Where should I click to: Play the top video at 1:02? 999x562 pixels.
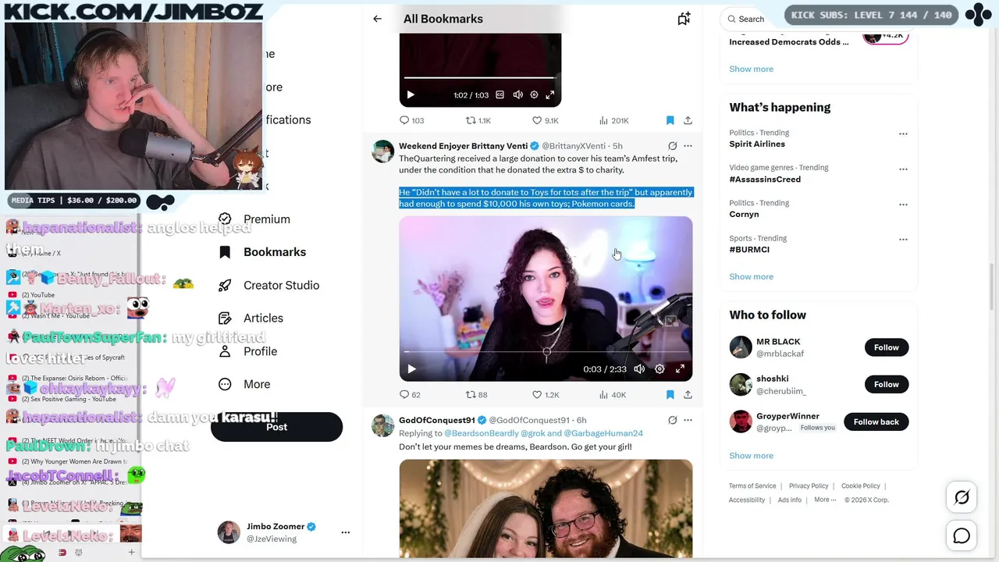tap(411, 95)
